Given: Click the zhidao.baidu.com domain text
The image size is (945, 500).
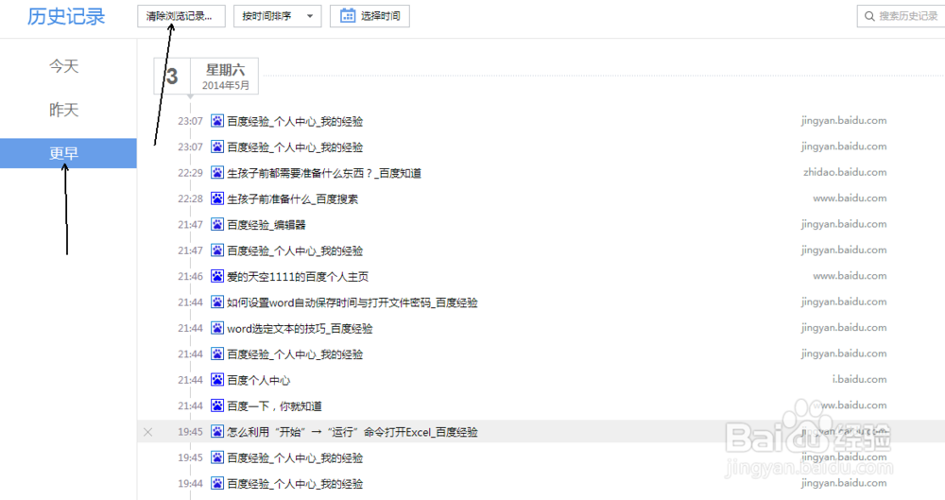Looking at the screenshot, I should pos(845,173).
